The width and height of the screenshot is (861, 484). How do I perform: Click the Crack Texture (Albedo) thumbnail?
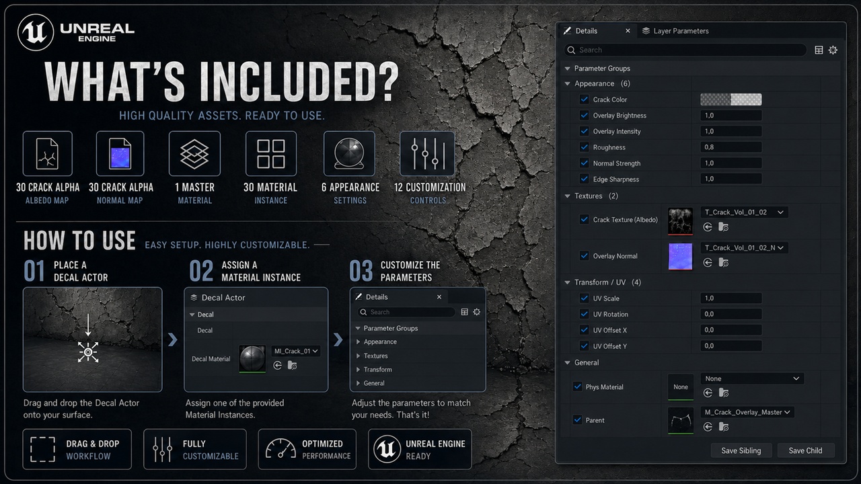(x=681, y=221)
